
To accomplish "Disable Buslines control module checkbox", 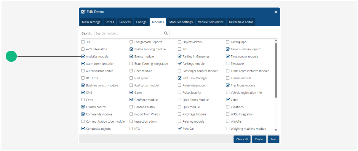I will [x=83, y=85].
